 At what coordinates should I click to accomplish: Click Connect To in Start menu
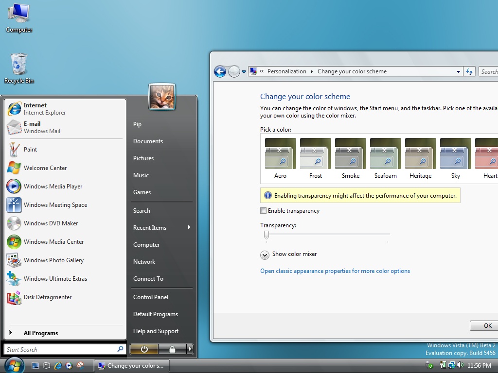click(162, 278)
